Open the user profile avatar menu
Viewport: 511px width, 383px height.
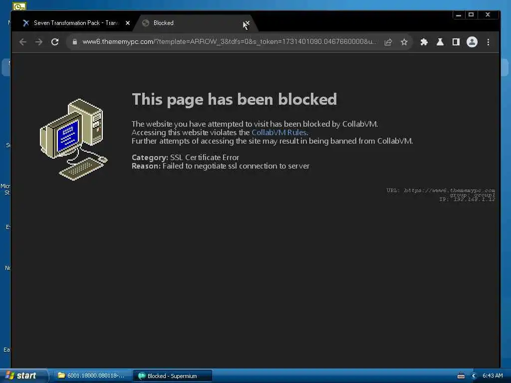click(472, 42)
